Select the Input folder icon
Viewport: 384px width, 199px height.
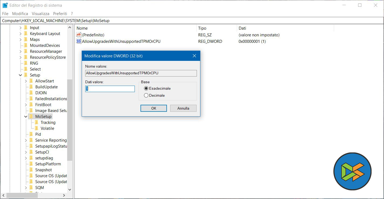pyautogui.click(x=26, y=27)
